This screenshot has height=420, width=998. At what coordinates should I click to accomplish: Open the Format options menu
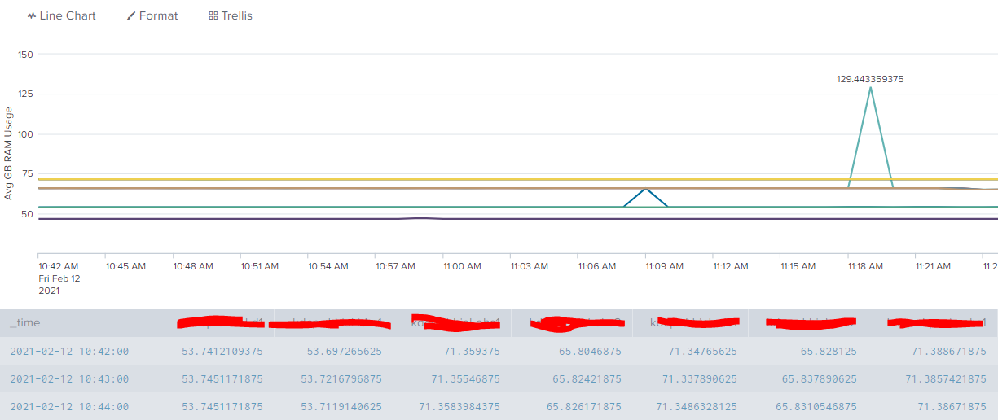(152, 15)
